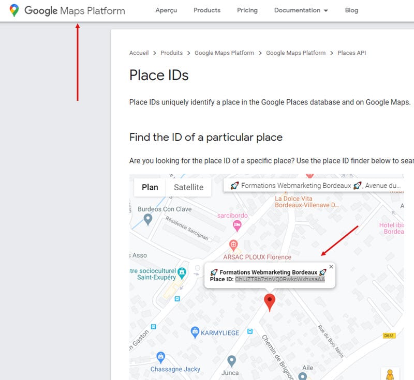Image resolution: width=414 pixels, height=380 pixels.
Task: Click the bus stop icon beside KARMYLIEGE
Action: tap(250, 331)
